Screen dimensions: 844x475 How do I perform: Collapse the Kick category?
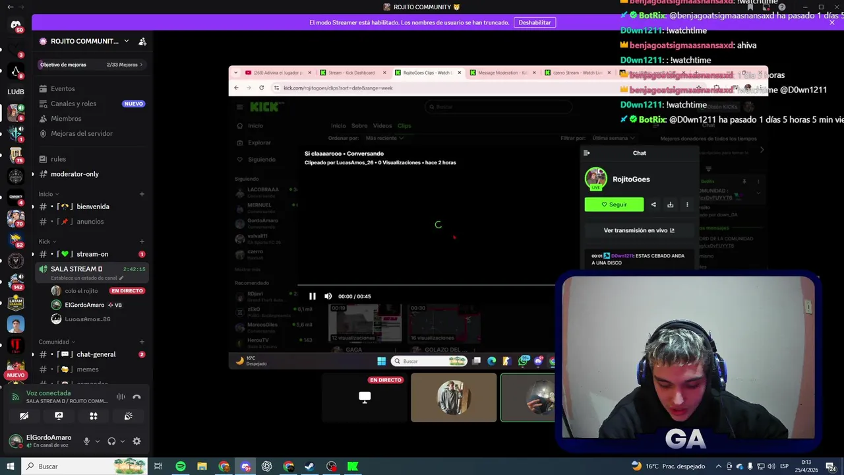(x=47, y=241)
